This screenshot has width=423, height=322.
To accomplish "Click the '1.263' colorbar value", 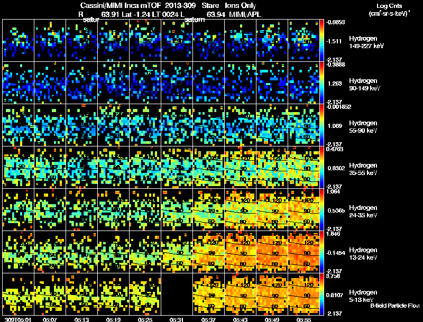I will coord(335,84).
